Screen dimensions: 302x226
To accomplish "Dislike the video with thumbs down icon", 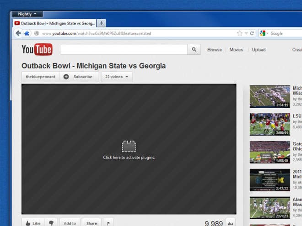I will click(51, 223).
